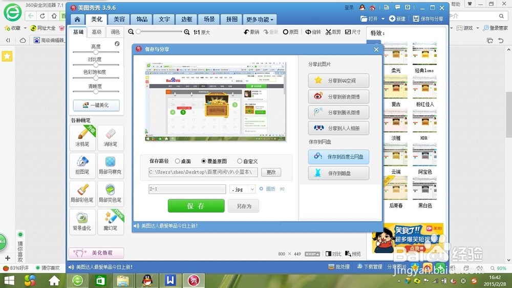
Task: Click the 亮度 brightness slider handle
Action: [96, 52]
